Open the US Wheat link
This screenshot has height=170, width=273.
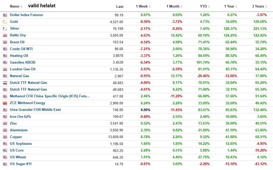click(x=18, y=157)
